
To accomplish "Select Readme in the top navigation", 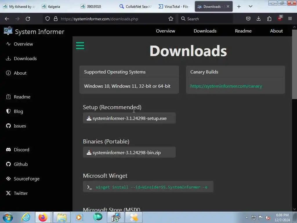I will click(x=243, y=31).
